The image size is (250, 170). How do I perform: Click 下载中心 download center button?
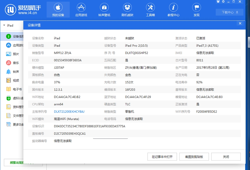(229, 12)
